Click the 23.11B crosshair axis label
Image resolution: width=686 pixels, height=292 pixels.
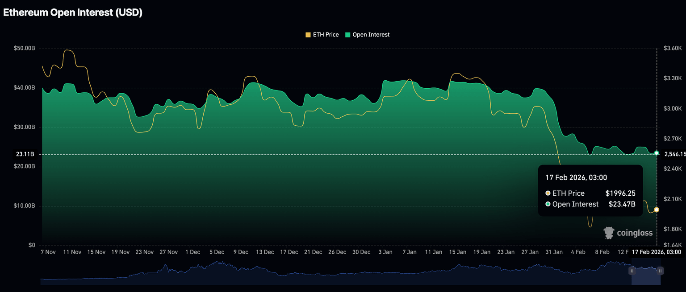tap(25, 154)
